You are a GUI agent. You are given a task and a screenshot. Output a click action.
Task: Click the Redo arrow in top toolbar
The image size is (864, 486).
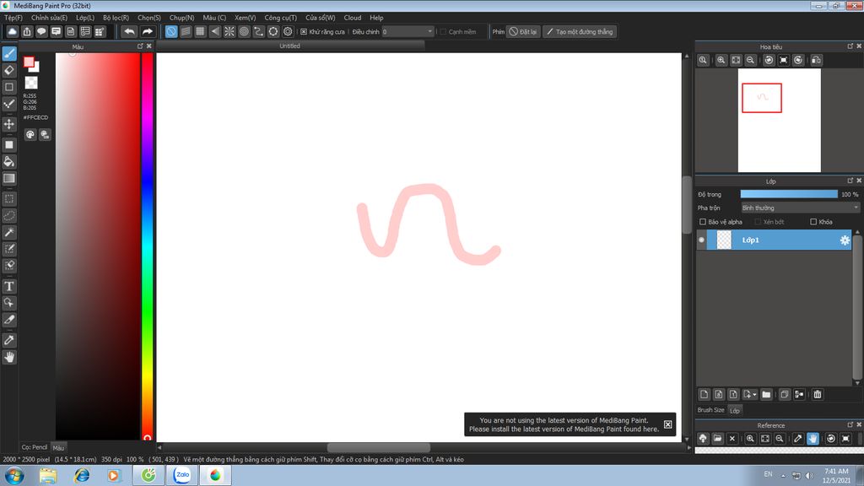[x=147, y=31]
